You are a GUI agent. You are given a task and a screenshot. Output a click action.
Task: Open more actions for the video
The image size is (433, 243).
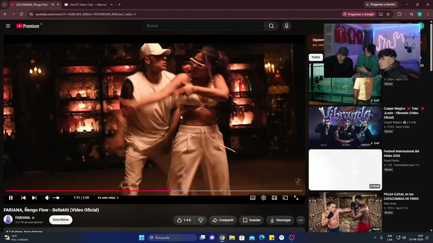click(x=300, y=220)
